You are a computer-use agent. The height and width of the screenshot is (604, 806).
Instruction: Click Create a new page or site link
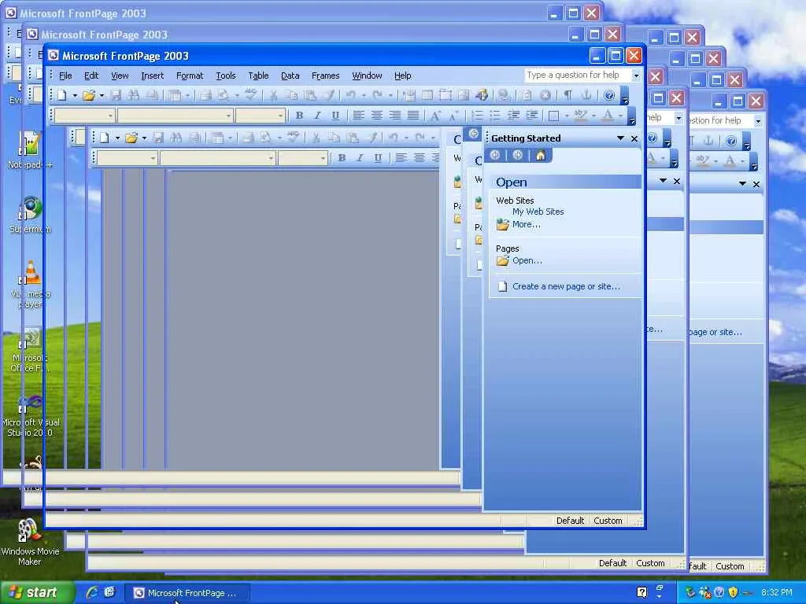click(x=566, y=286)
